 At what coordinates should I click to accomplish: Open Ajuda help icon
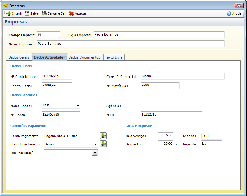[229, 13]
